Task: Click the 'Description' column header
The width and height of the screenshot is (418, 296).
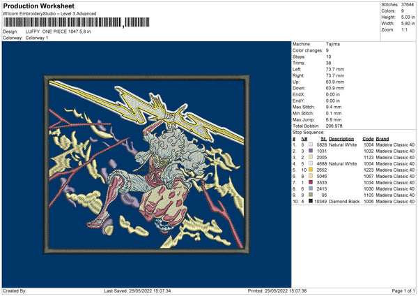Action: click(x=341, y=139)
